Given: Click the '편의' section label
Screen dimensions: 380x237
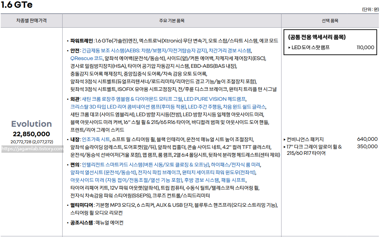Looking at the screenshot, I should (x=75, y=165).
